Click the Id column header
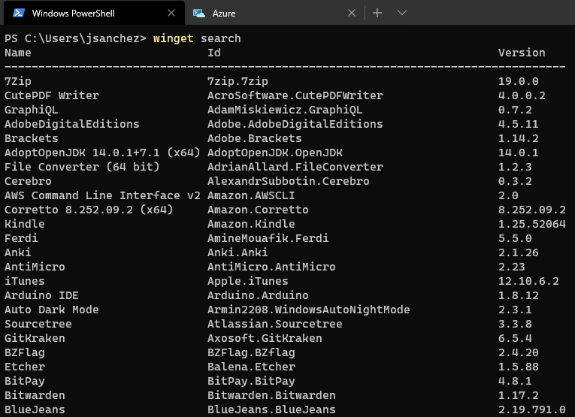 [x=214, y=53]
